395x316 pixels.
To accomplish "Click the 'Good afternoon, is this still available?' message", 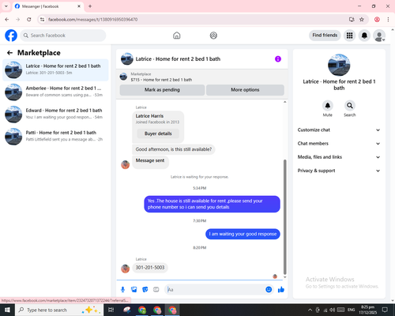I will pyautogui.click(x=174, y=149).
